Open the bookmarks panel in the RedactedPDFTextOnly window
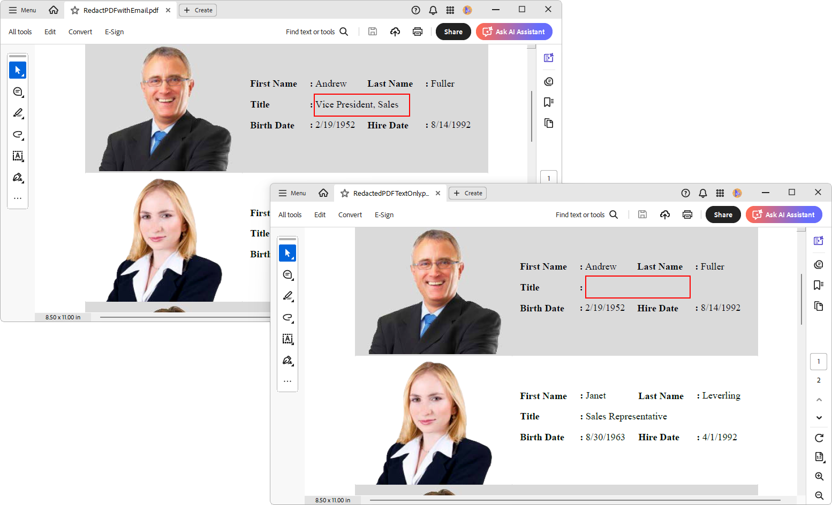 tap(818, 285)
